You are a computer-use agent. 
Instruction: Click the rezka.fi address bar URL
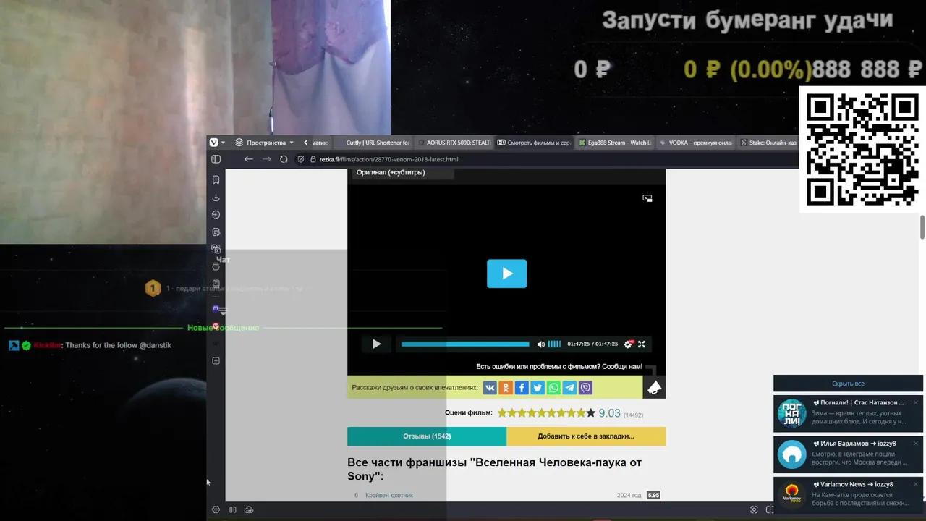point(388,159)
